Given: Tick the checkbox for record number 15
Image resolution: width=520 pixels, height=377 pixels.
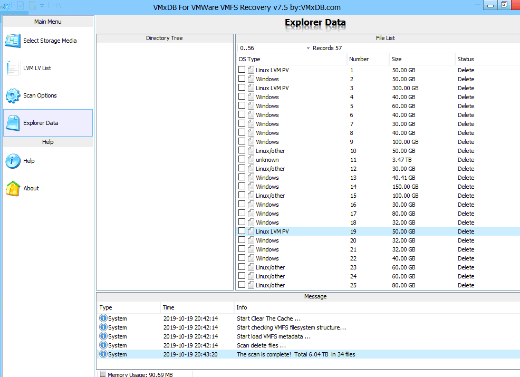Looking at the screenshot, I should 242,195.
